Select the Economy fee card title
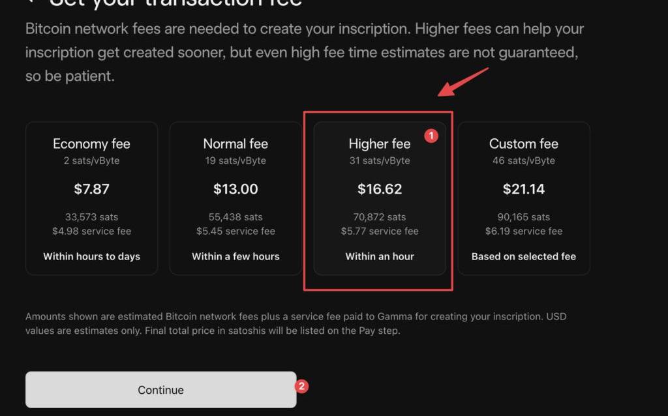This screenshot has height=416, width=668. (x=91, y=144)
